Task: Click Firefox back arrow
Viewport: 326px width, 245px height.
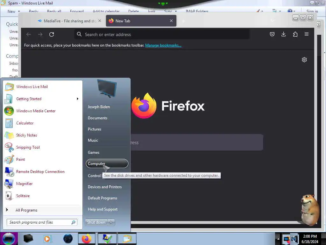Action: point(29,34)
